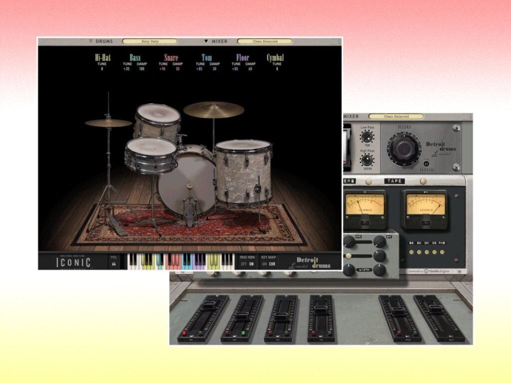Click the Floor DAMP 60 value
Image resolution: width=511 pixels, height=383 pixels.
pos(250,69)
